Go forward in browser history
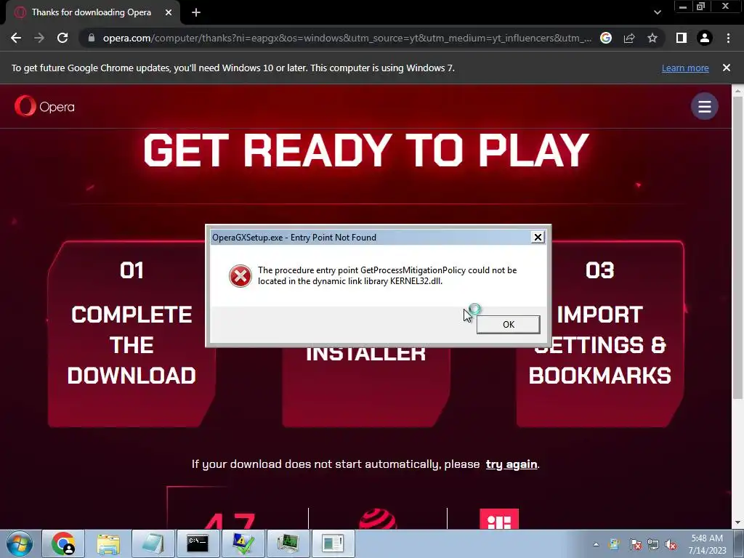 point(39,38)
